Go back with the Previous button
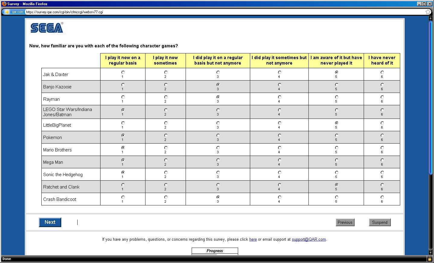The height and width of the screenshot is (263, 434). (345, 222)
